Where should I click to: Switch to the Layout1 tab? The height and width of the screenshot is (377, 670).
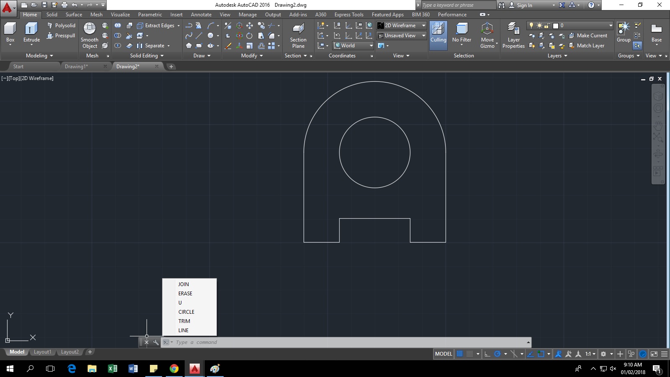pos(42,352)
